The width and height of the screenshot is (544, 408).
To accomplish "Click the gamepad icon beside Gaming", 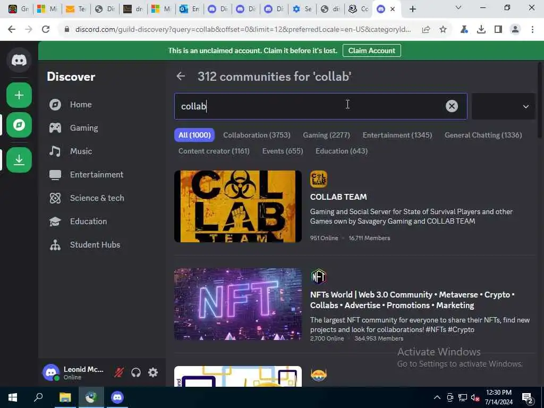I will [x=55, y=128].
